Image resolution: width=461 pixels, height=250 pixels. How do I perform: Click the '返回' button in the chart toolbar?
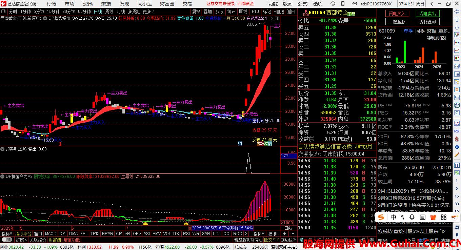tap(291, 11)
